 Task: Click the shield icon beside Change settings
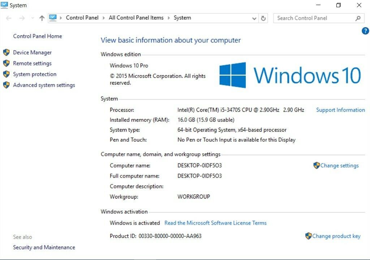click(317, 165)
